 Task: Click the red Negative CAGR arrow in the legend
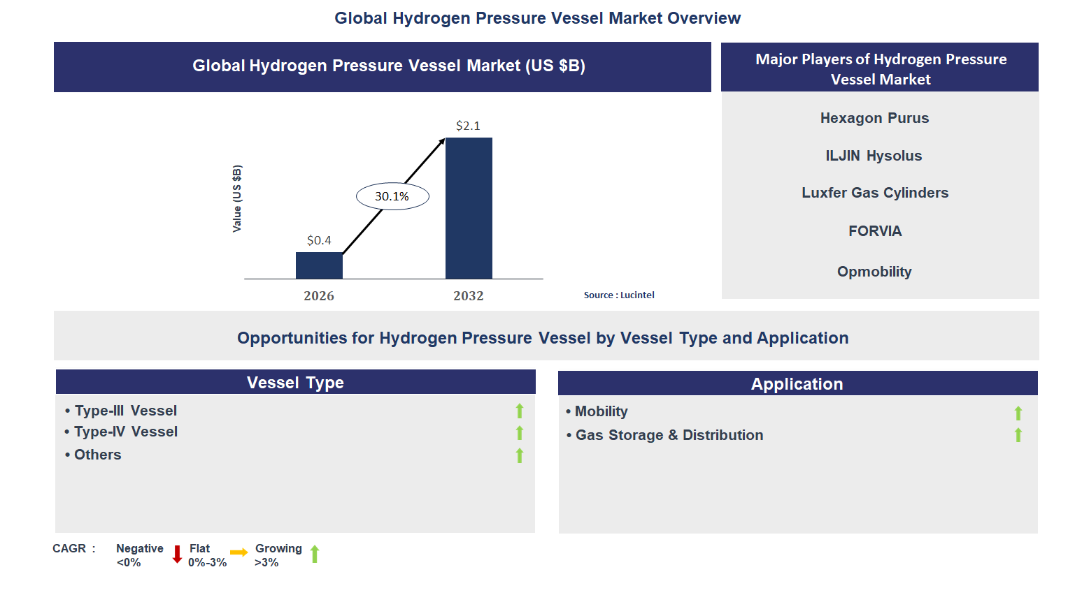[177, 554]
